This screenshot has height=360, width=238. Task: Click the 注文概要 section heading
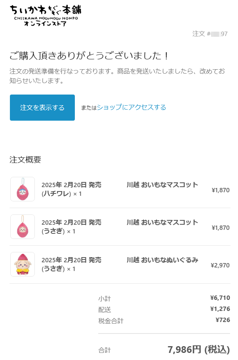(25, 159)
